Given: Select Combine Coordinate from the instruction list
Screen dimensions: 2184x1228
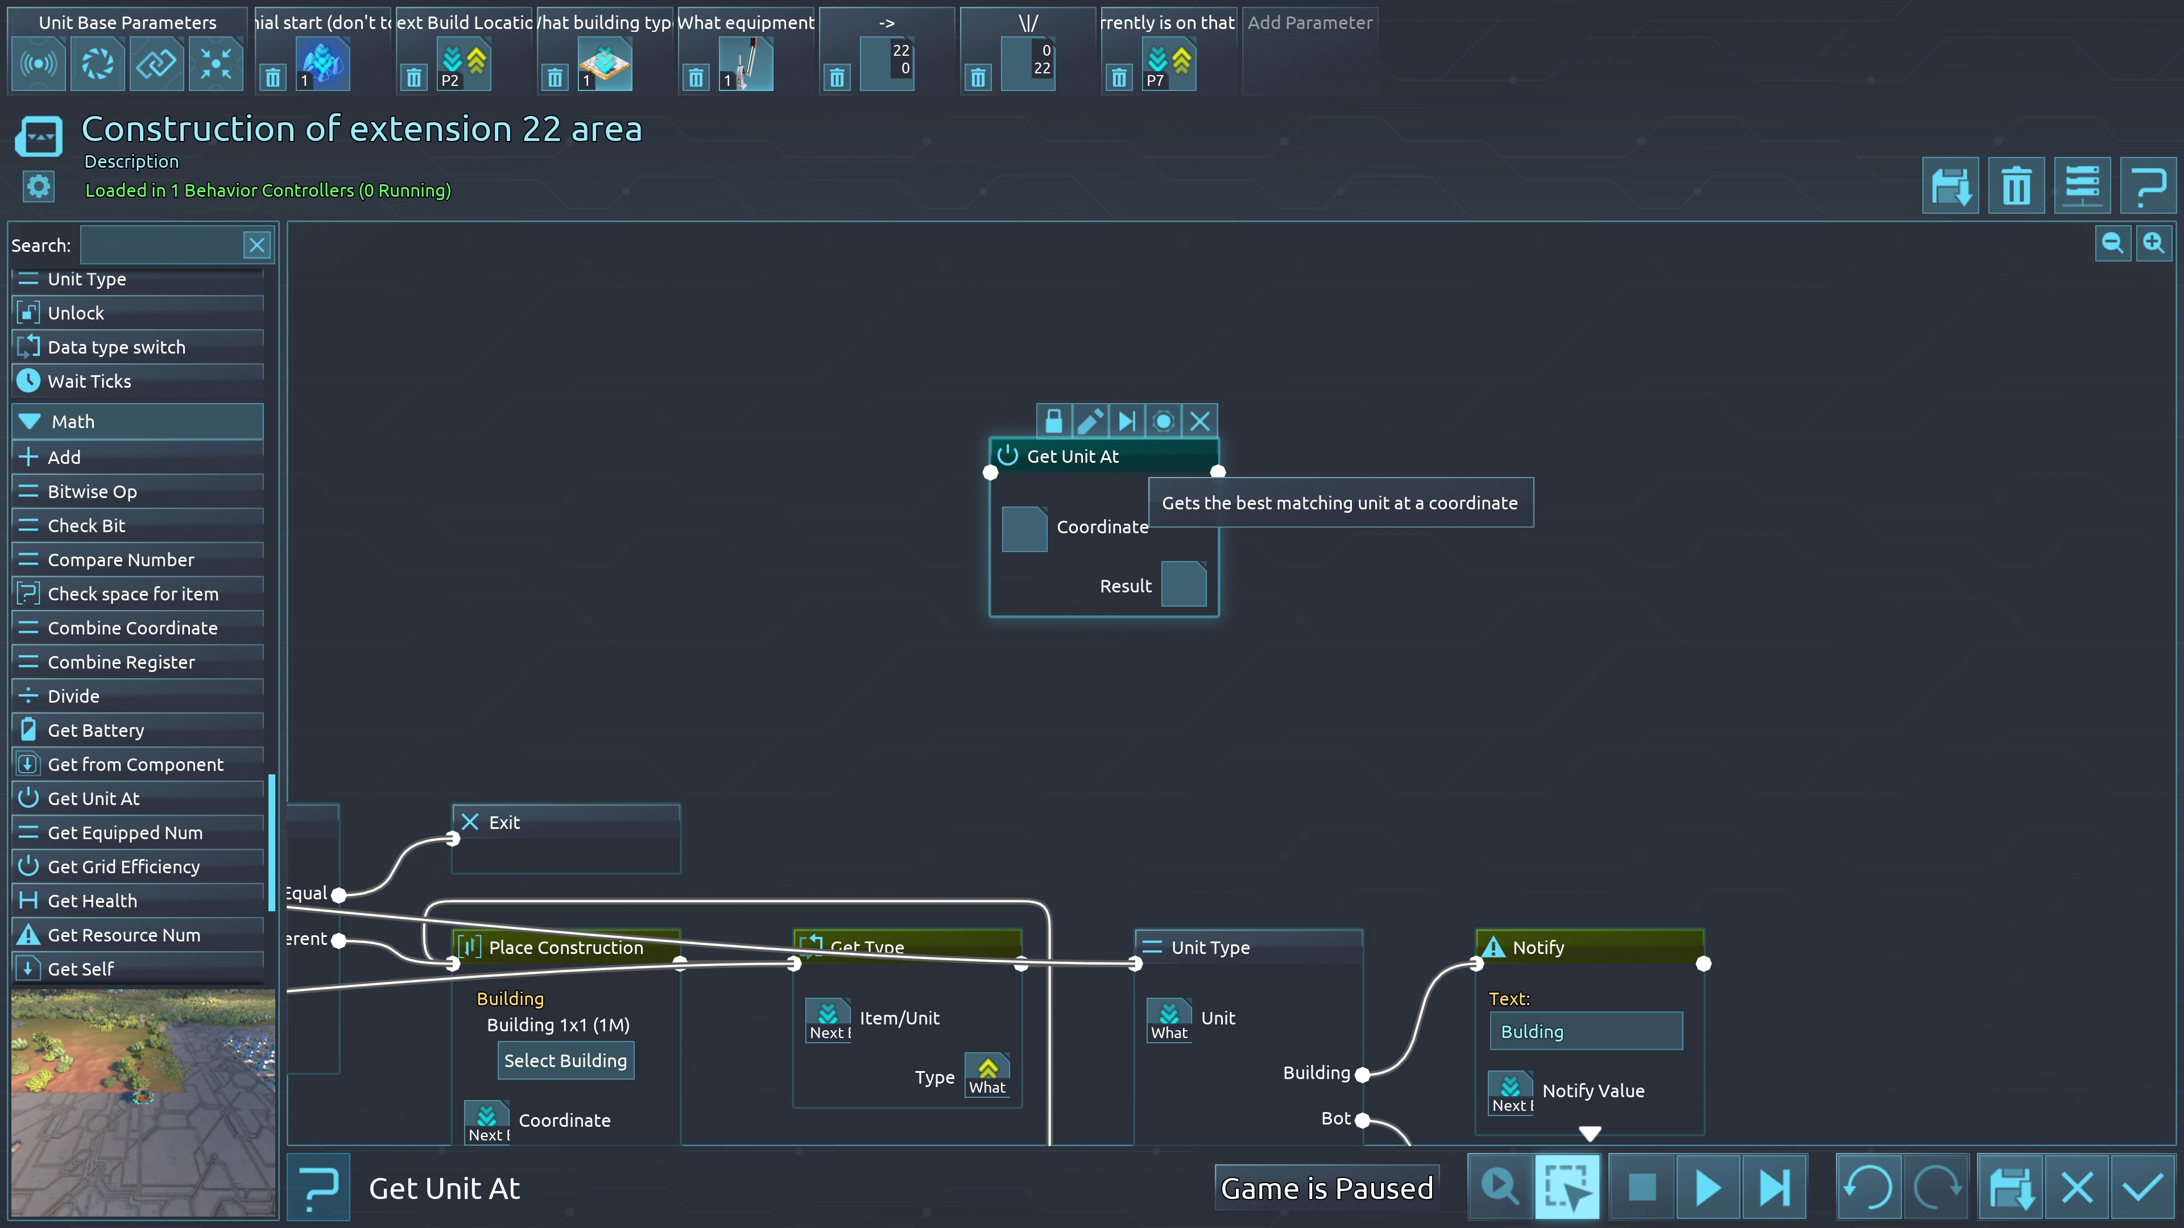Looking at the screenshot, I should (x=133, y=628).
